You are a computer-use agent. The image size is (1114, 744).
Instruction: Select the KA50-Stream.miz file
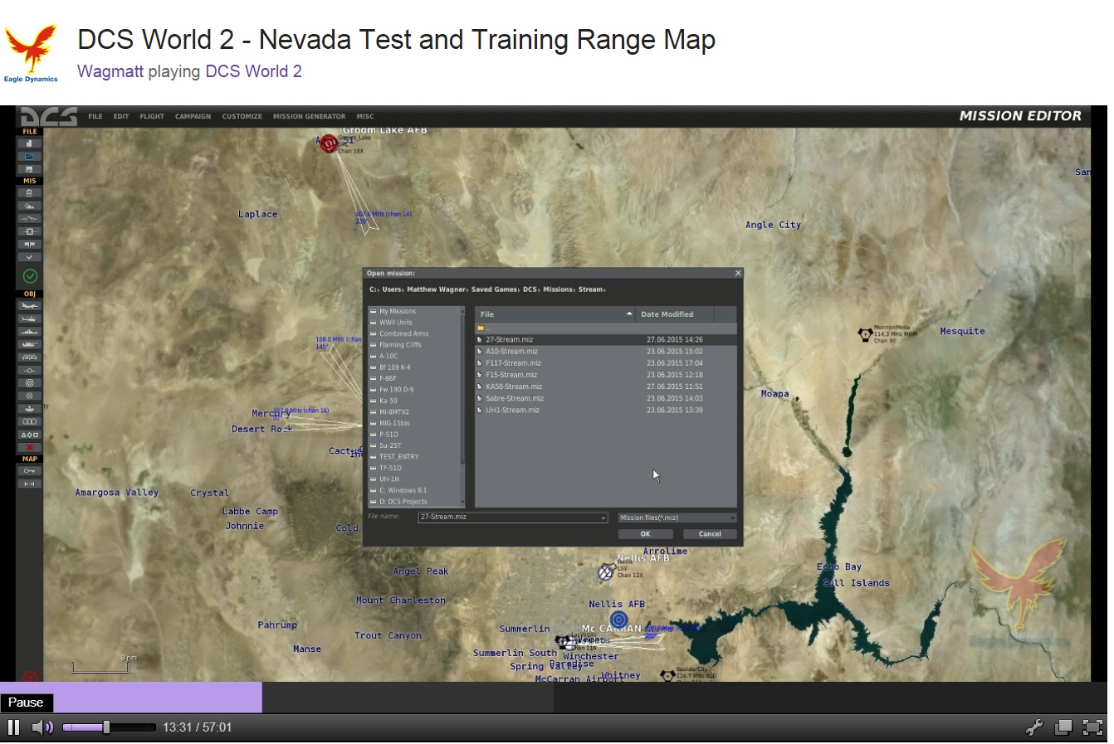[x=514, y=387]
